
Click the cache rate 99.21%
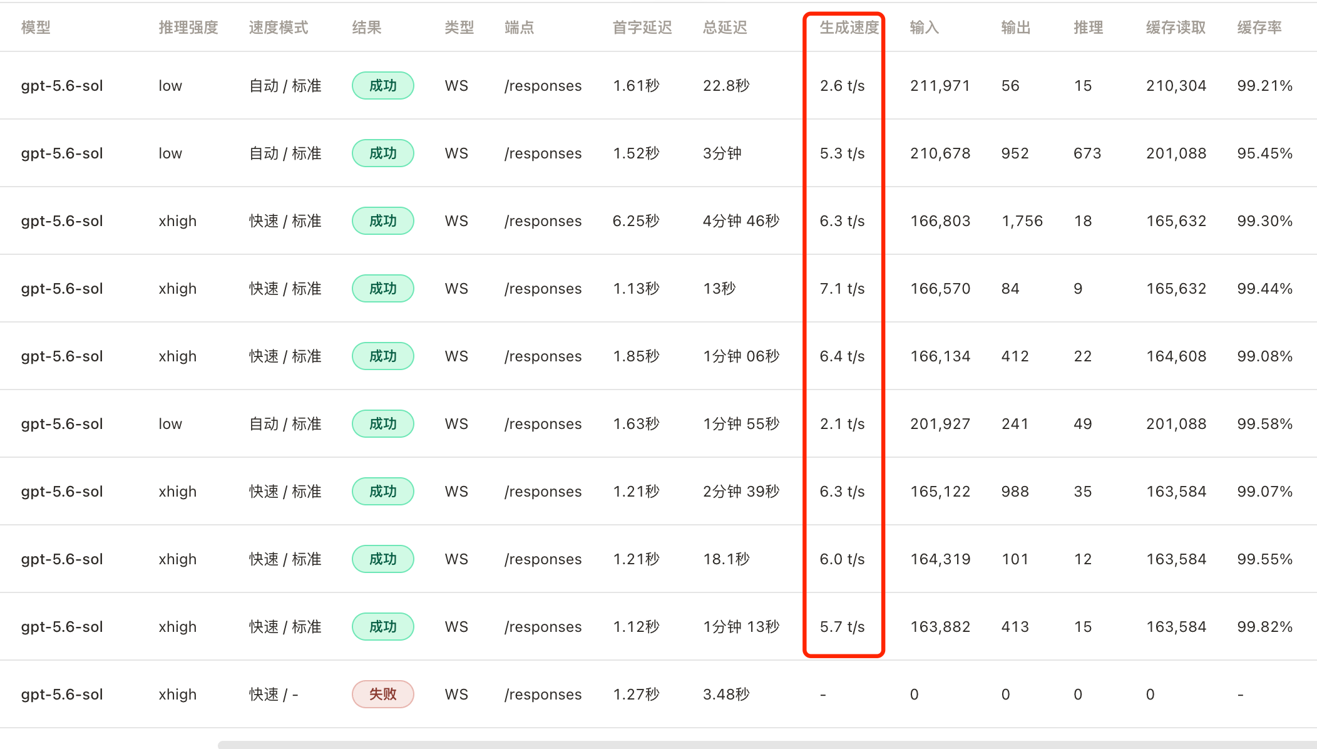(1265, 86)
